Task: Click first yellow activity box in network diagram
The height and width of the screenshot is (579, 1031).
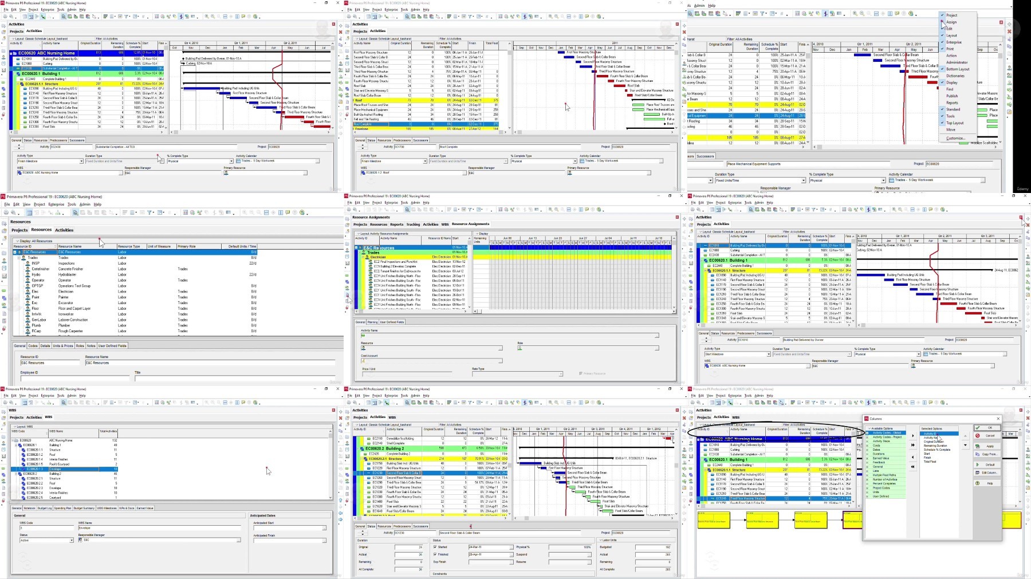Action: 713,521
